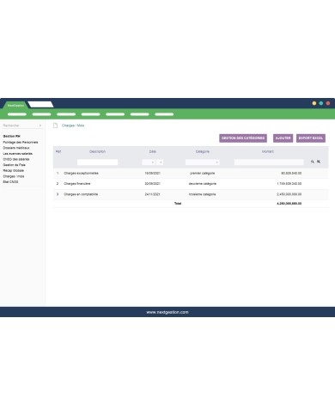Click the Export Excel button
Viewport: 335px width, 416px height.
311,138
